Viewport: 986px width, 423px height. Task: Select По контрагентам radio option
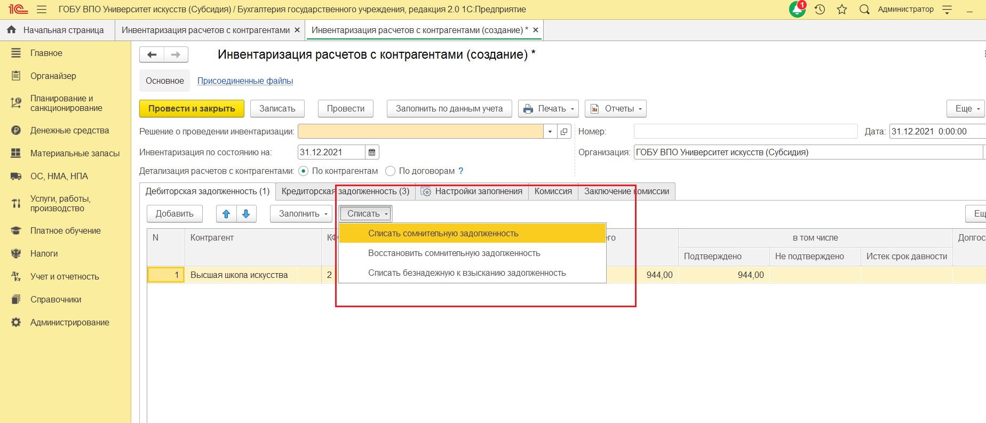coord(304,171)
